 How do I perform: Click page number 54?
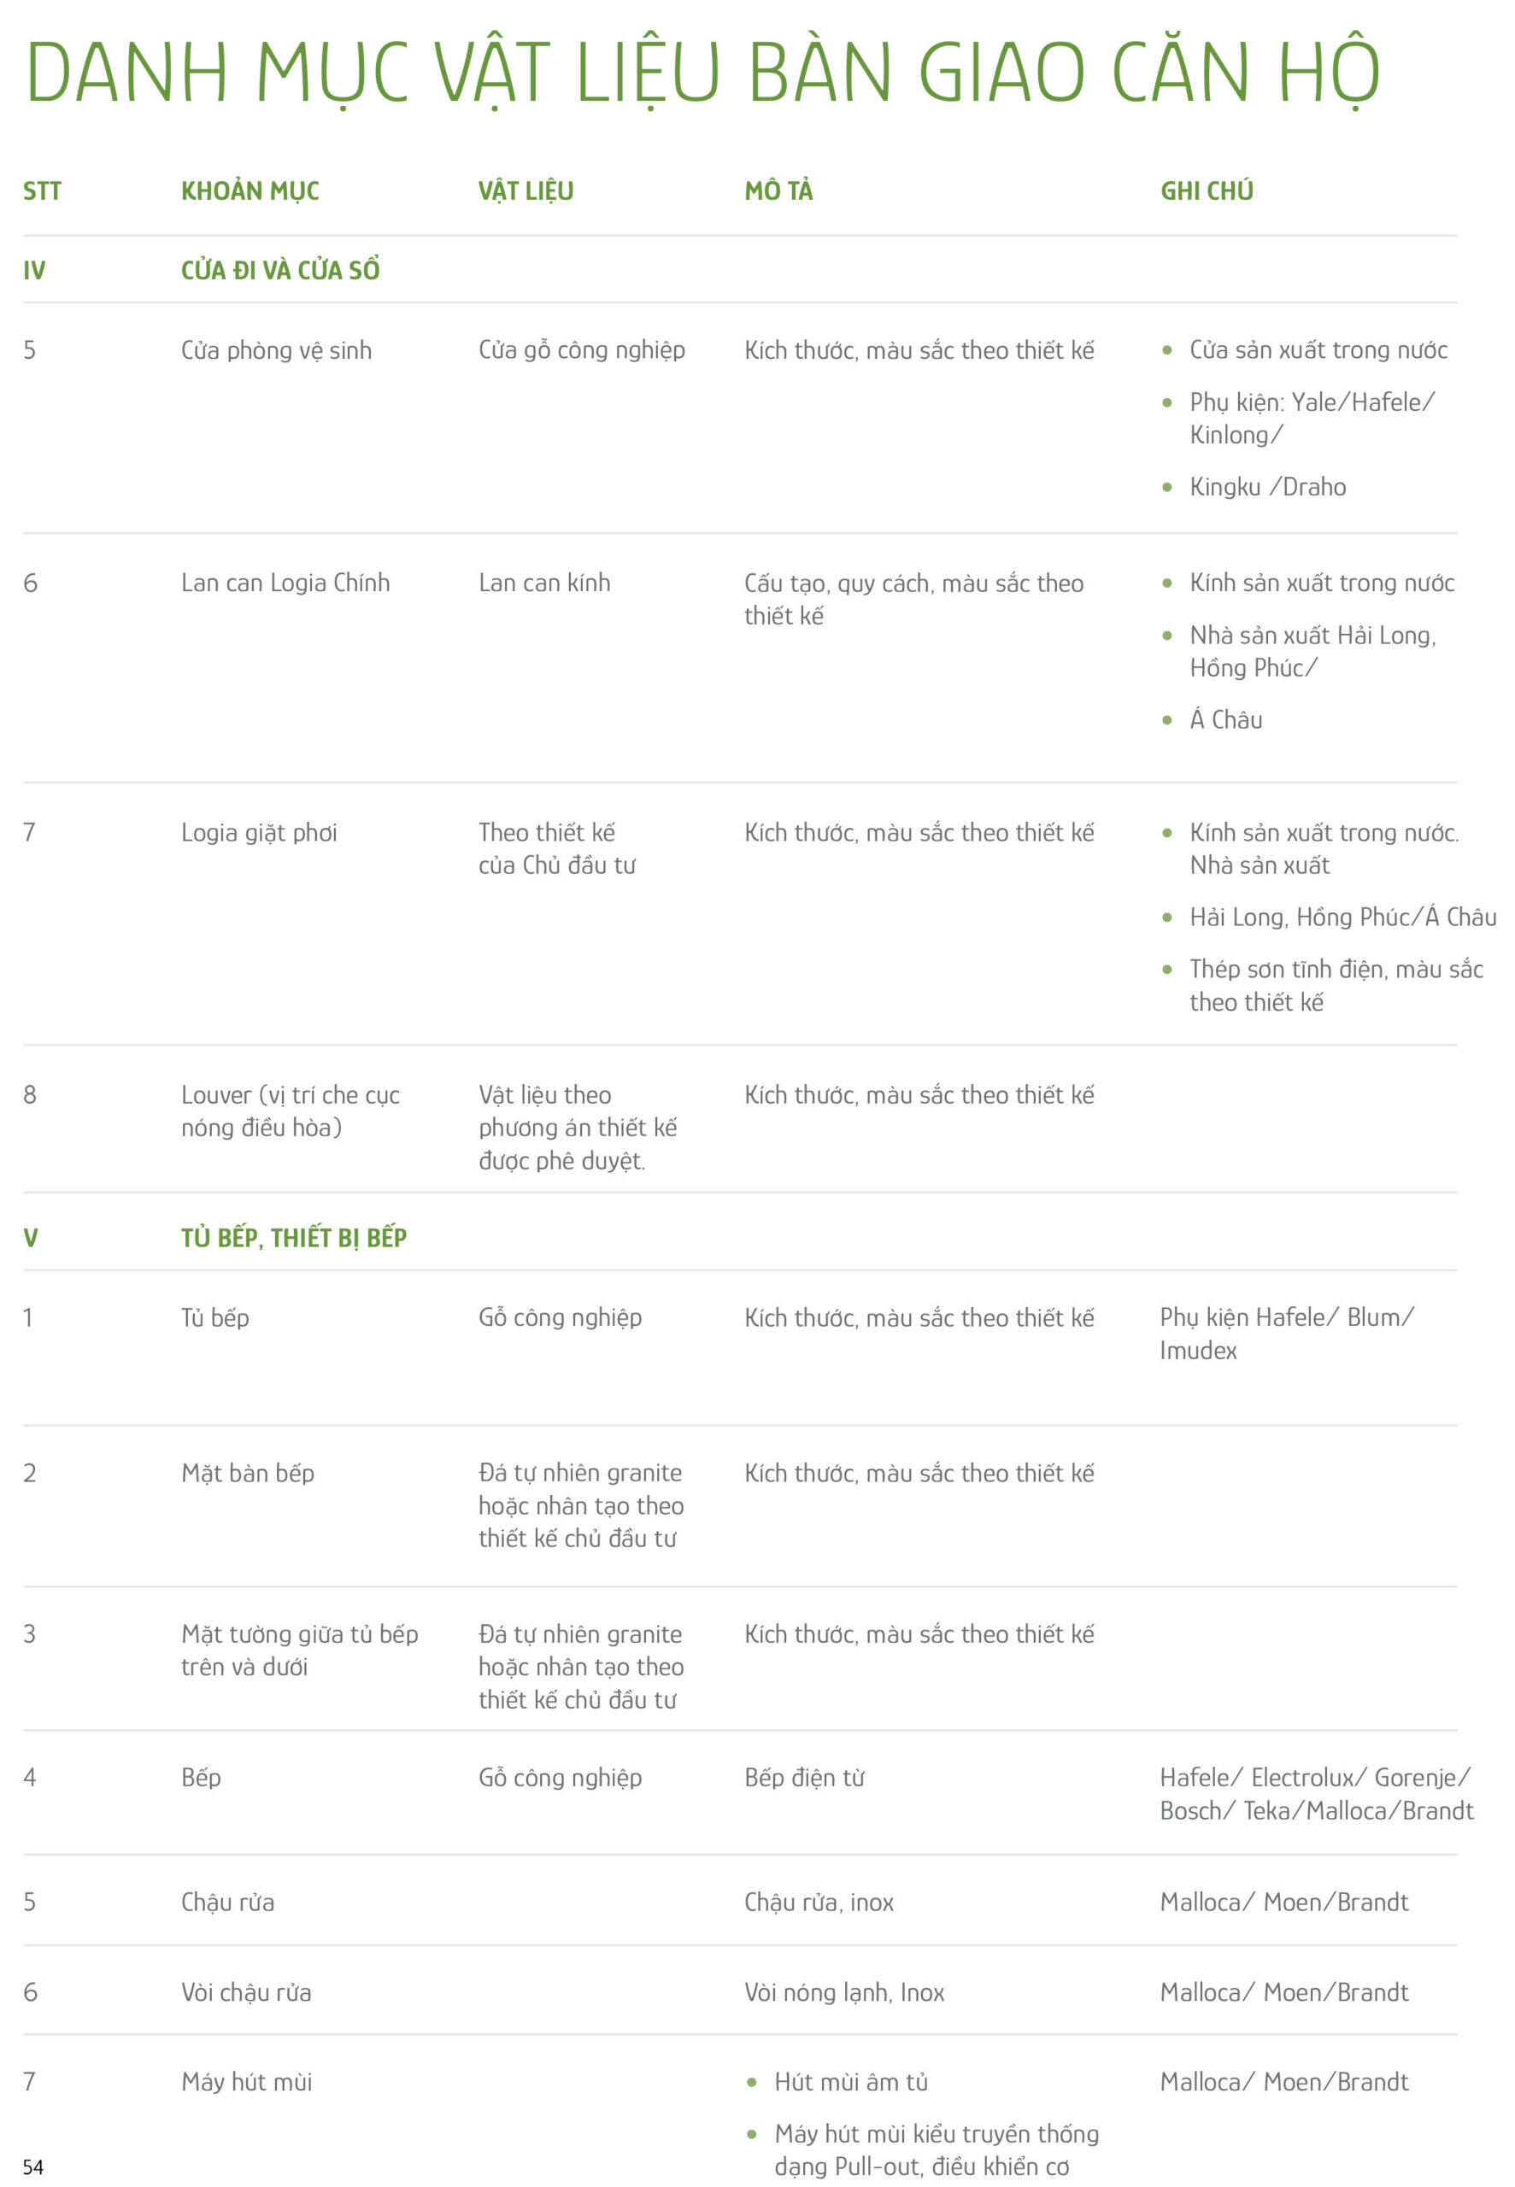pyautogui.click(x=33, y=2167)
